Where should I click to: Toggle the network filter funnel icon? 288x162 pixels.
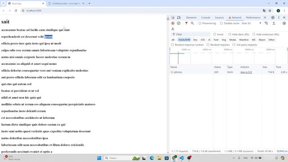point(186,23)
